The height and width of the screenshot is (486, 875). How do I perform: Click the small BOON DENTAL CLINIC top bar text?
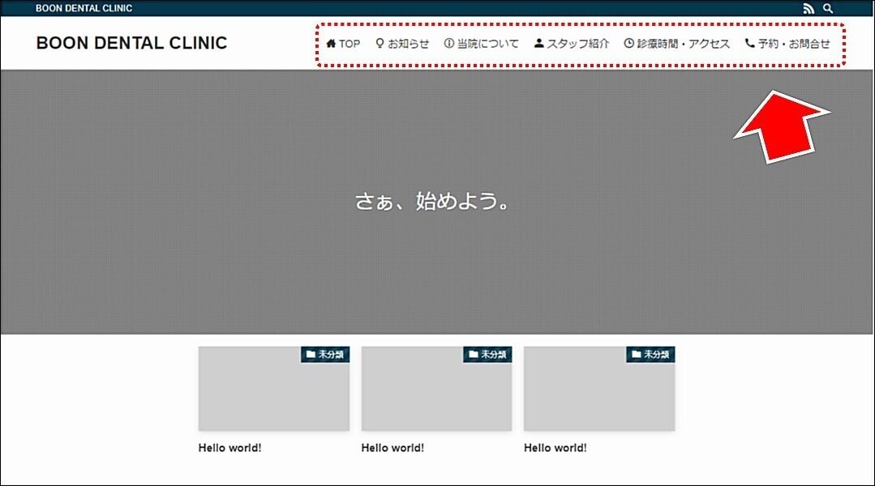pos(84,8)
